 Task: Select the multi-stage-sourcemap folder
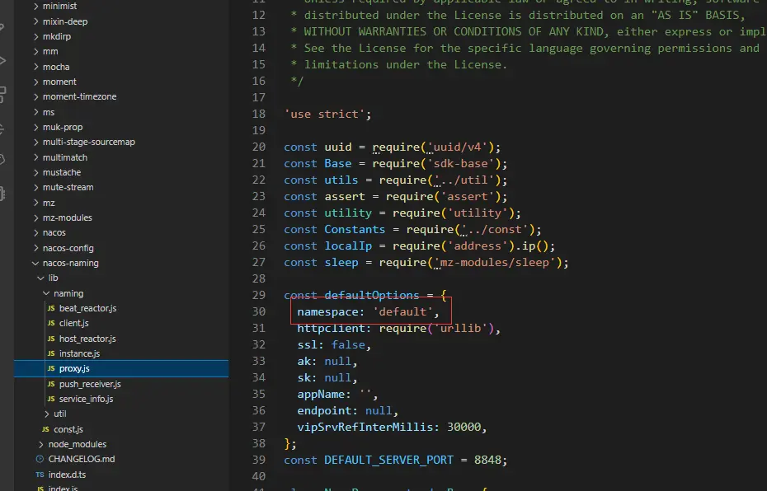coord(88,142)
